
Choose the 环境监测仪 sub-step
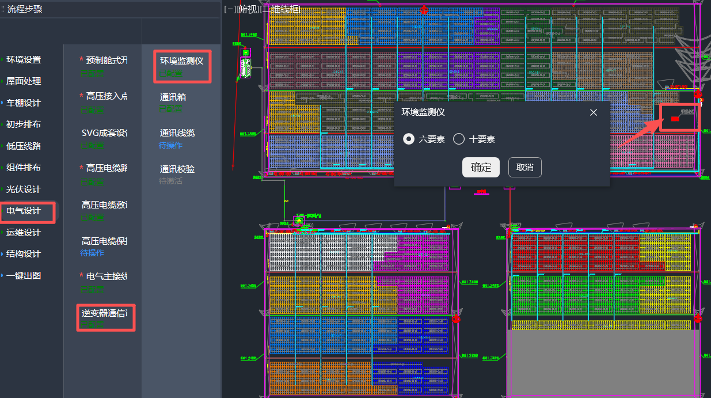point(181,61)
